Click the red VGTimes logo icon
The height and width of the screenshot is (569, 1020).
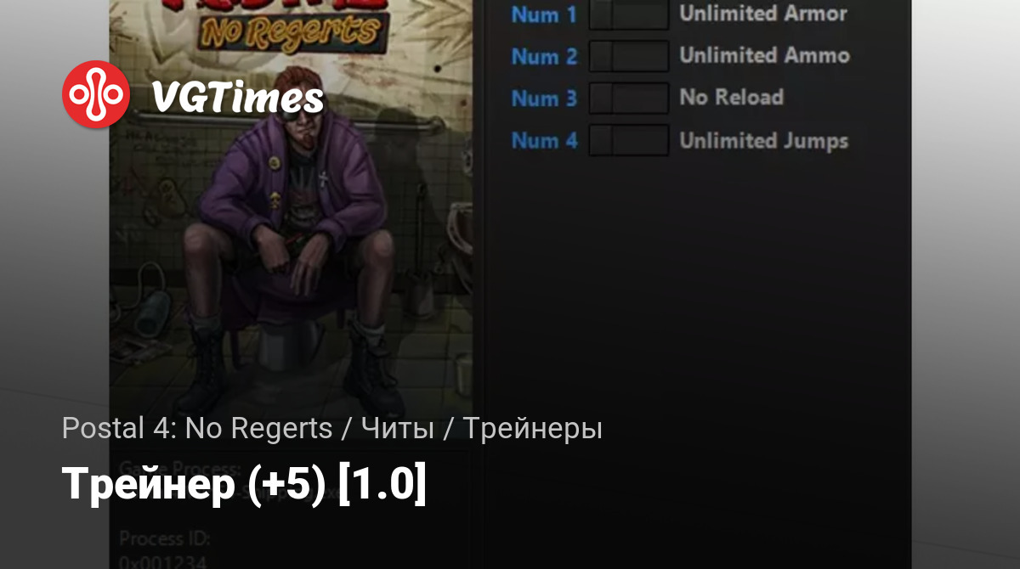(x=95, y=94)
